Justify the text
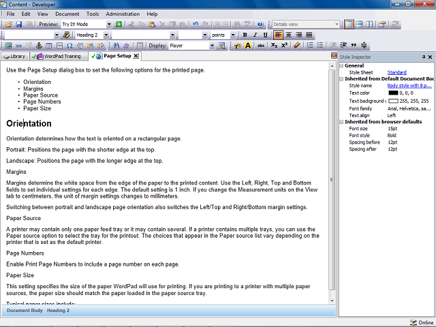The height and width of the screenshot is (327, 436). (309, 35)
